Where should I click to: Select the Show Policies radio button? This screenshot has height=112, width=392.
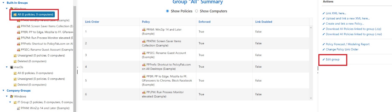(x=167, y=11)
